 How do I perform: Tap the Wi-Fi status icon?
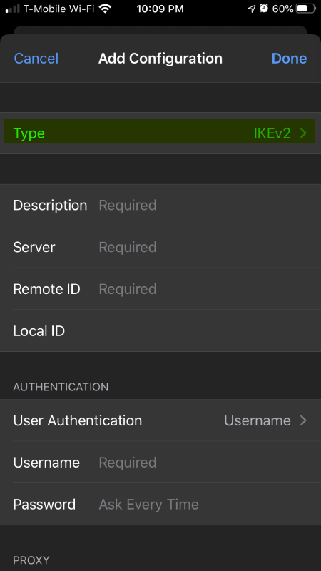(105, 9)
